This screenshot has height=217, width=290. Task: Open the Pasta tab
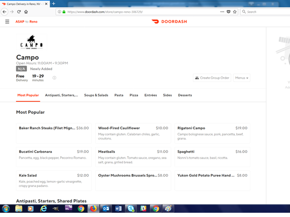tap(119, 95)
